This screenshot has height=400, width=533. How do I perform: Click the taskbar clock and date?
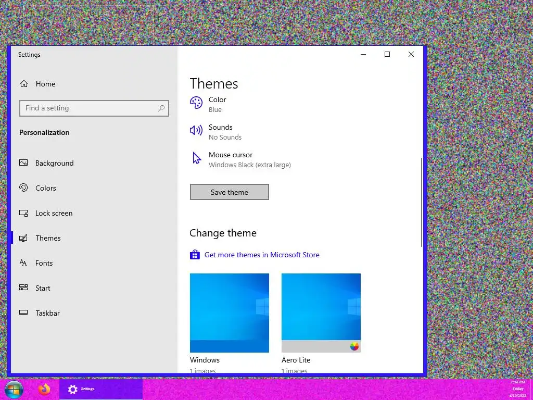point(518,389)
